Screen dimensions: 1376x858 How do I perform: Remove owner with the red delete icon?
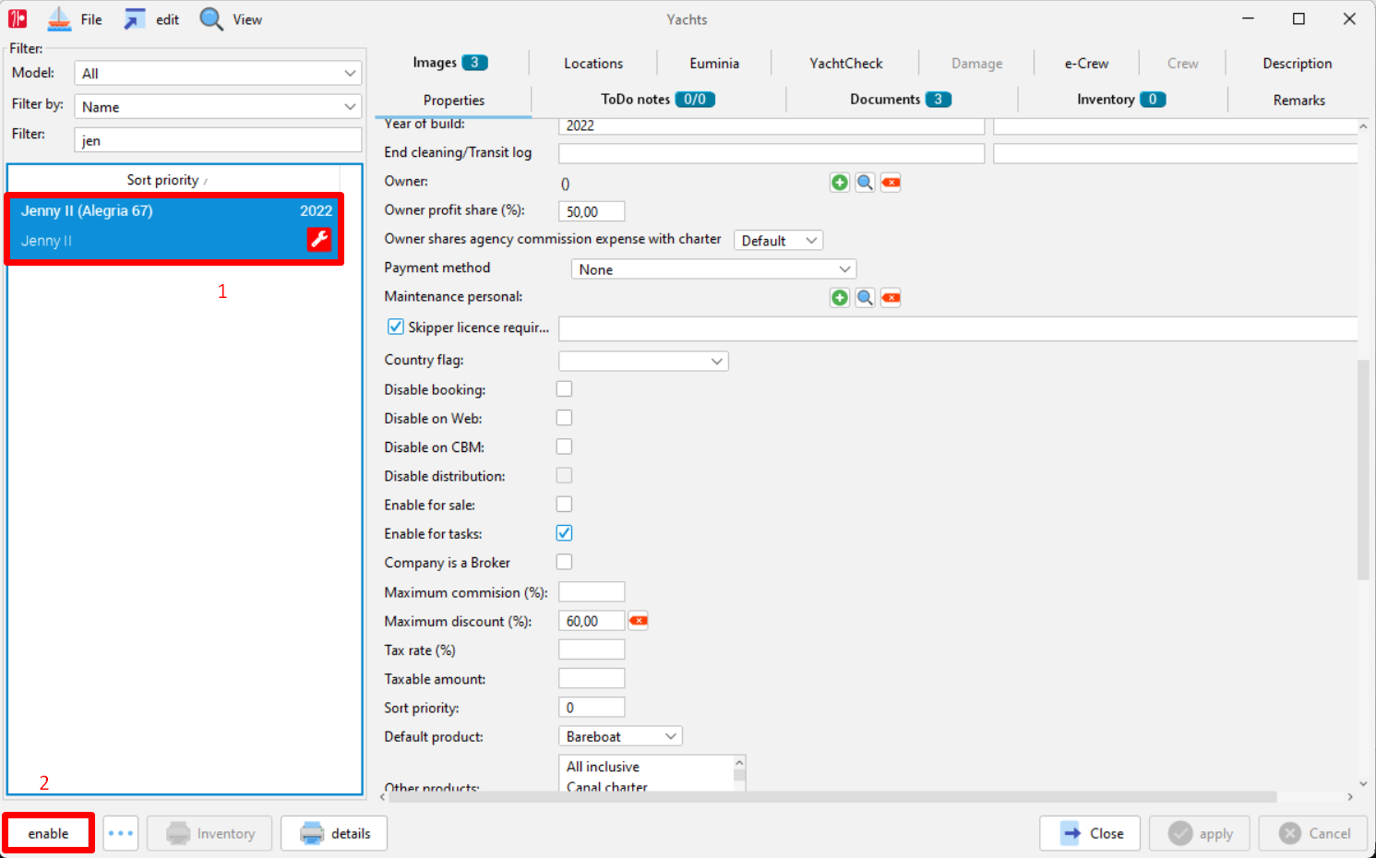pos(891,183)
